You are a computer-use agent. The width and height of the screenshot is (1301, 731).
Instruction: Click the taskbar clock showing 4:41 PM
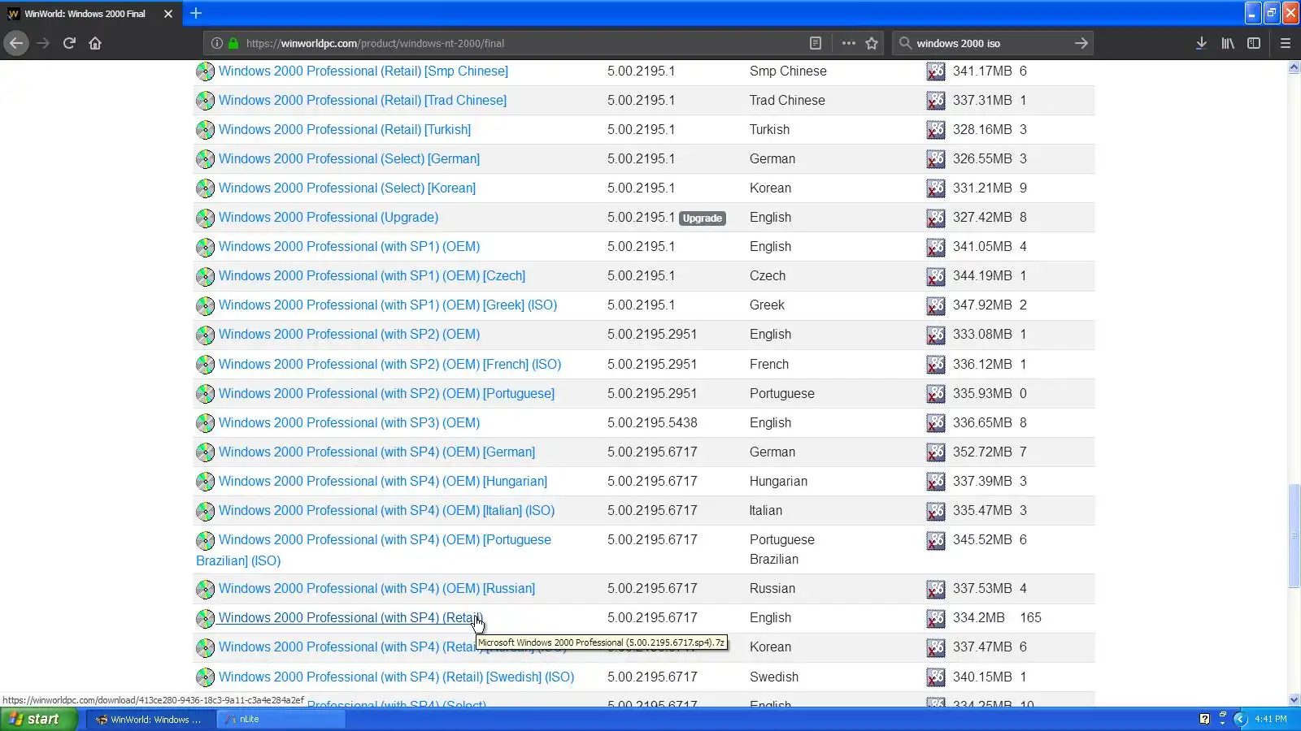click(1270, 719)
